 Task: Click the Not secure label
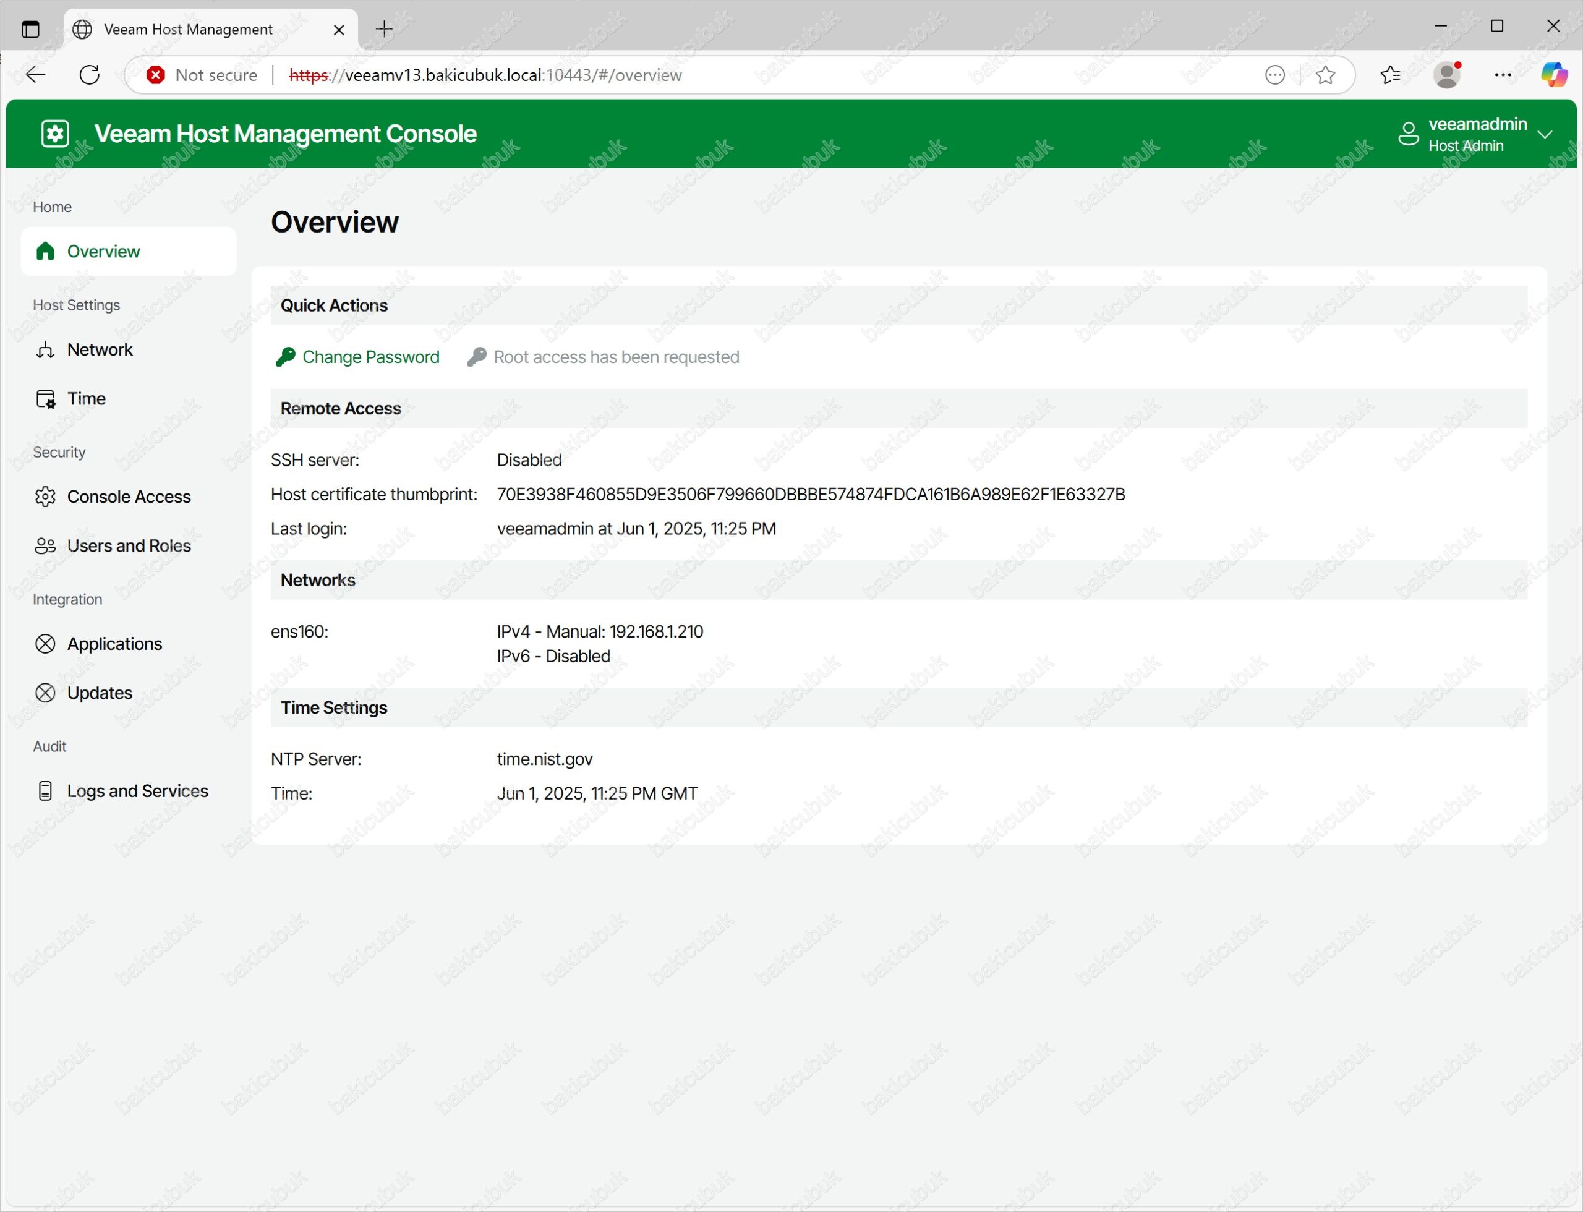[x=216, y=75]
